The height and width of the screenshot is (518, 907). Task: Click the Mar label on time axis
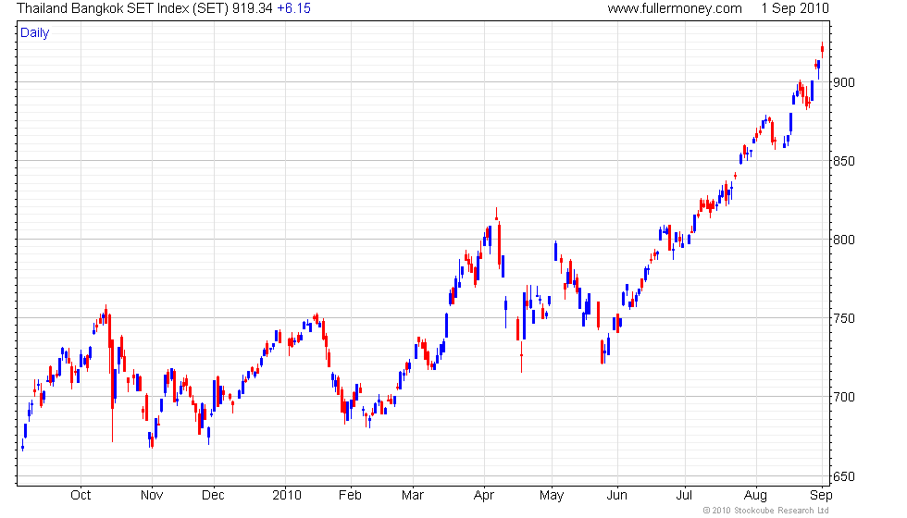coord(413,496)
